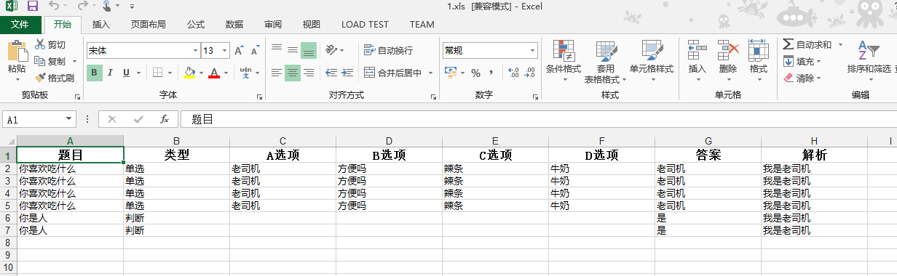897x276 pixels.
Task: Open font color dropdown arrow
Action: coord(225,73)
